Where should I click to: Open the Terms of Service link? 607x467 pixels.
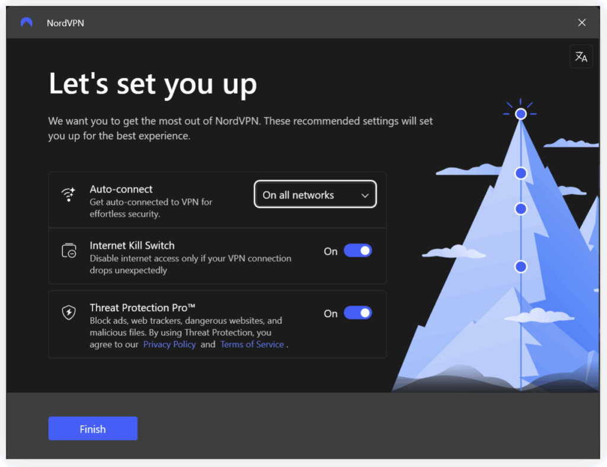click(x=252, y=344)
